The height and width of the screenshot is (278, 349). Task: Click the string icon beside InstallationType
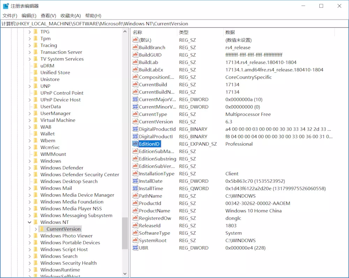pos(135,173)
